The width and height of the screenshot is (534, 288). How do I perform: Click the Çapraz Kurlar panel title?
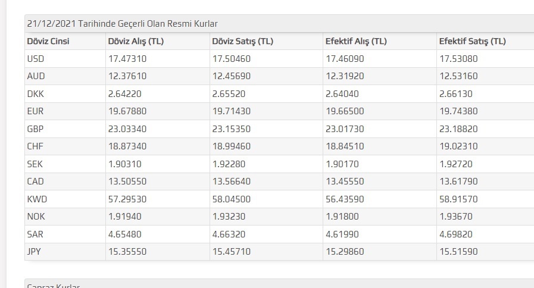[54, 286]
